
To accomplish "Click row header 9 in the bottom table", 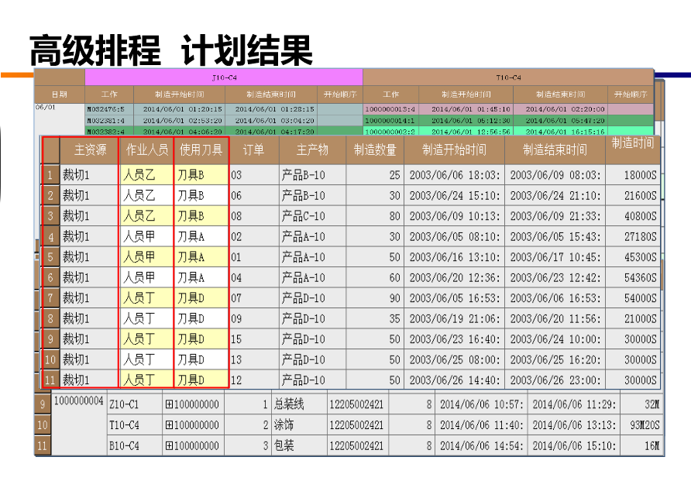I will (43, 404).
